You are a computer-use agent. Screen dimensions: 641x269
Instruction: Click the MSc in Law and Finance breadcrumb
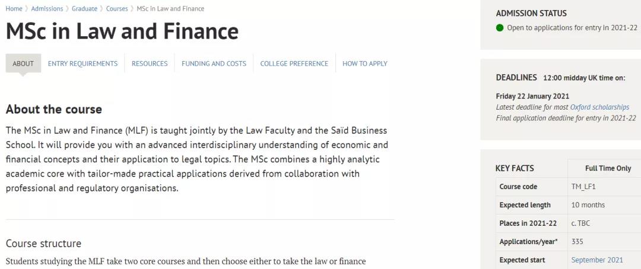[x=170, y=9]
